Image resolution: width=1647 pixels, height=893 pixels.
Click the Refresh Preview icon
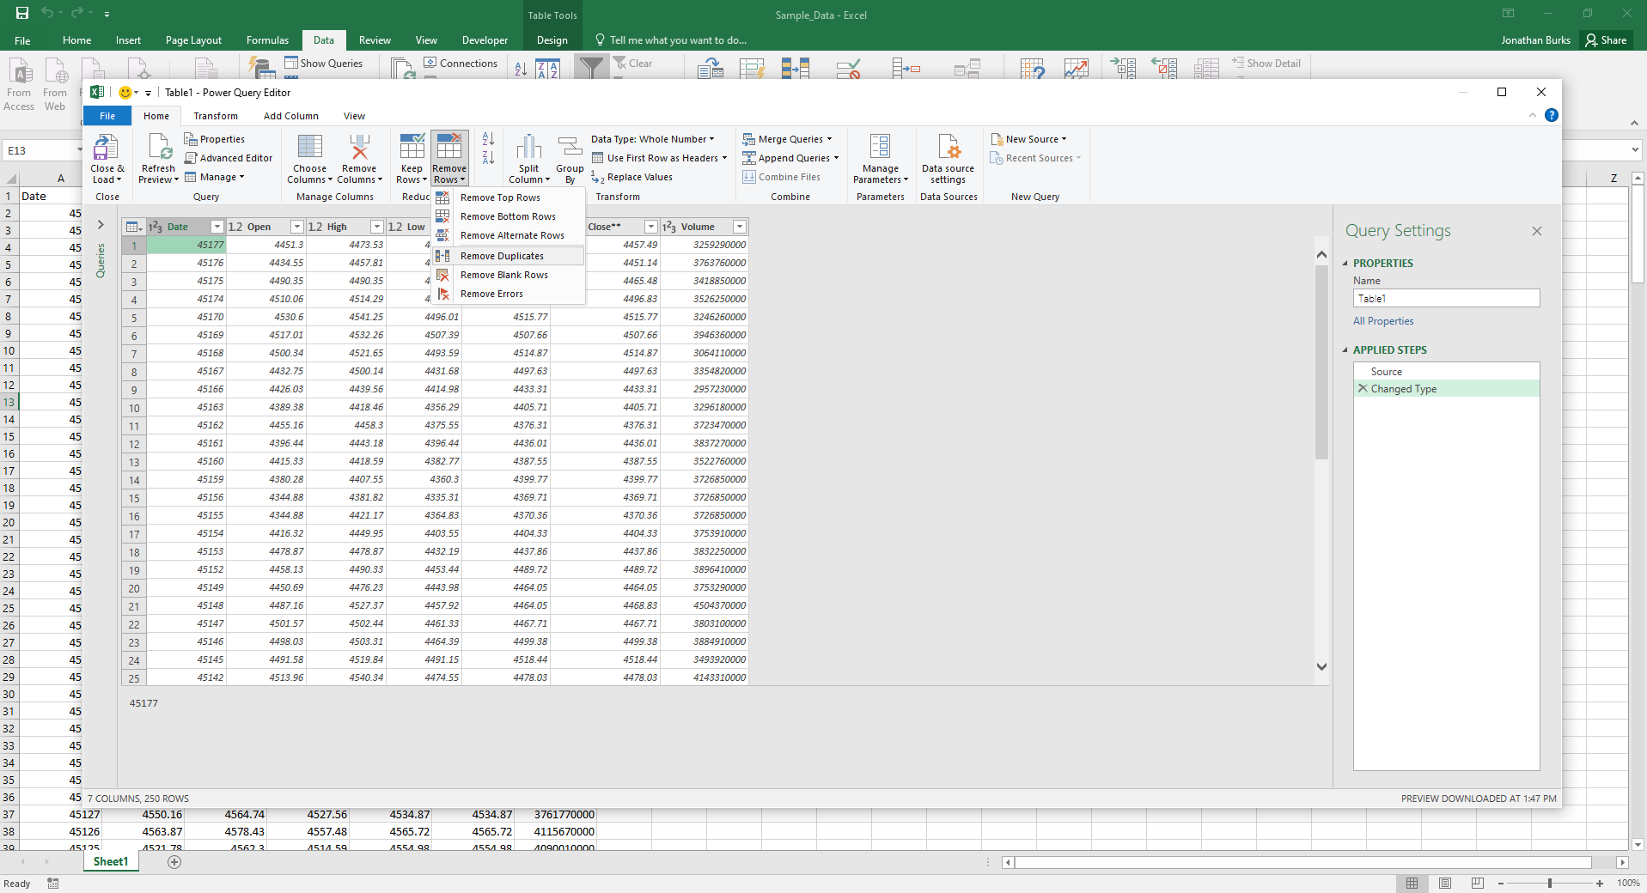coord(159,148)
